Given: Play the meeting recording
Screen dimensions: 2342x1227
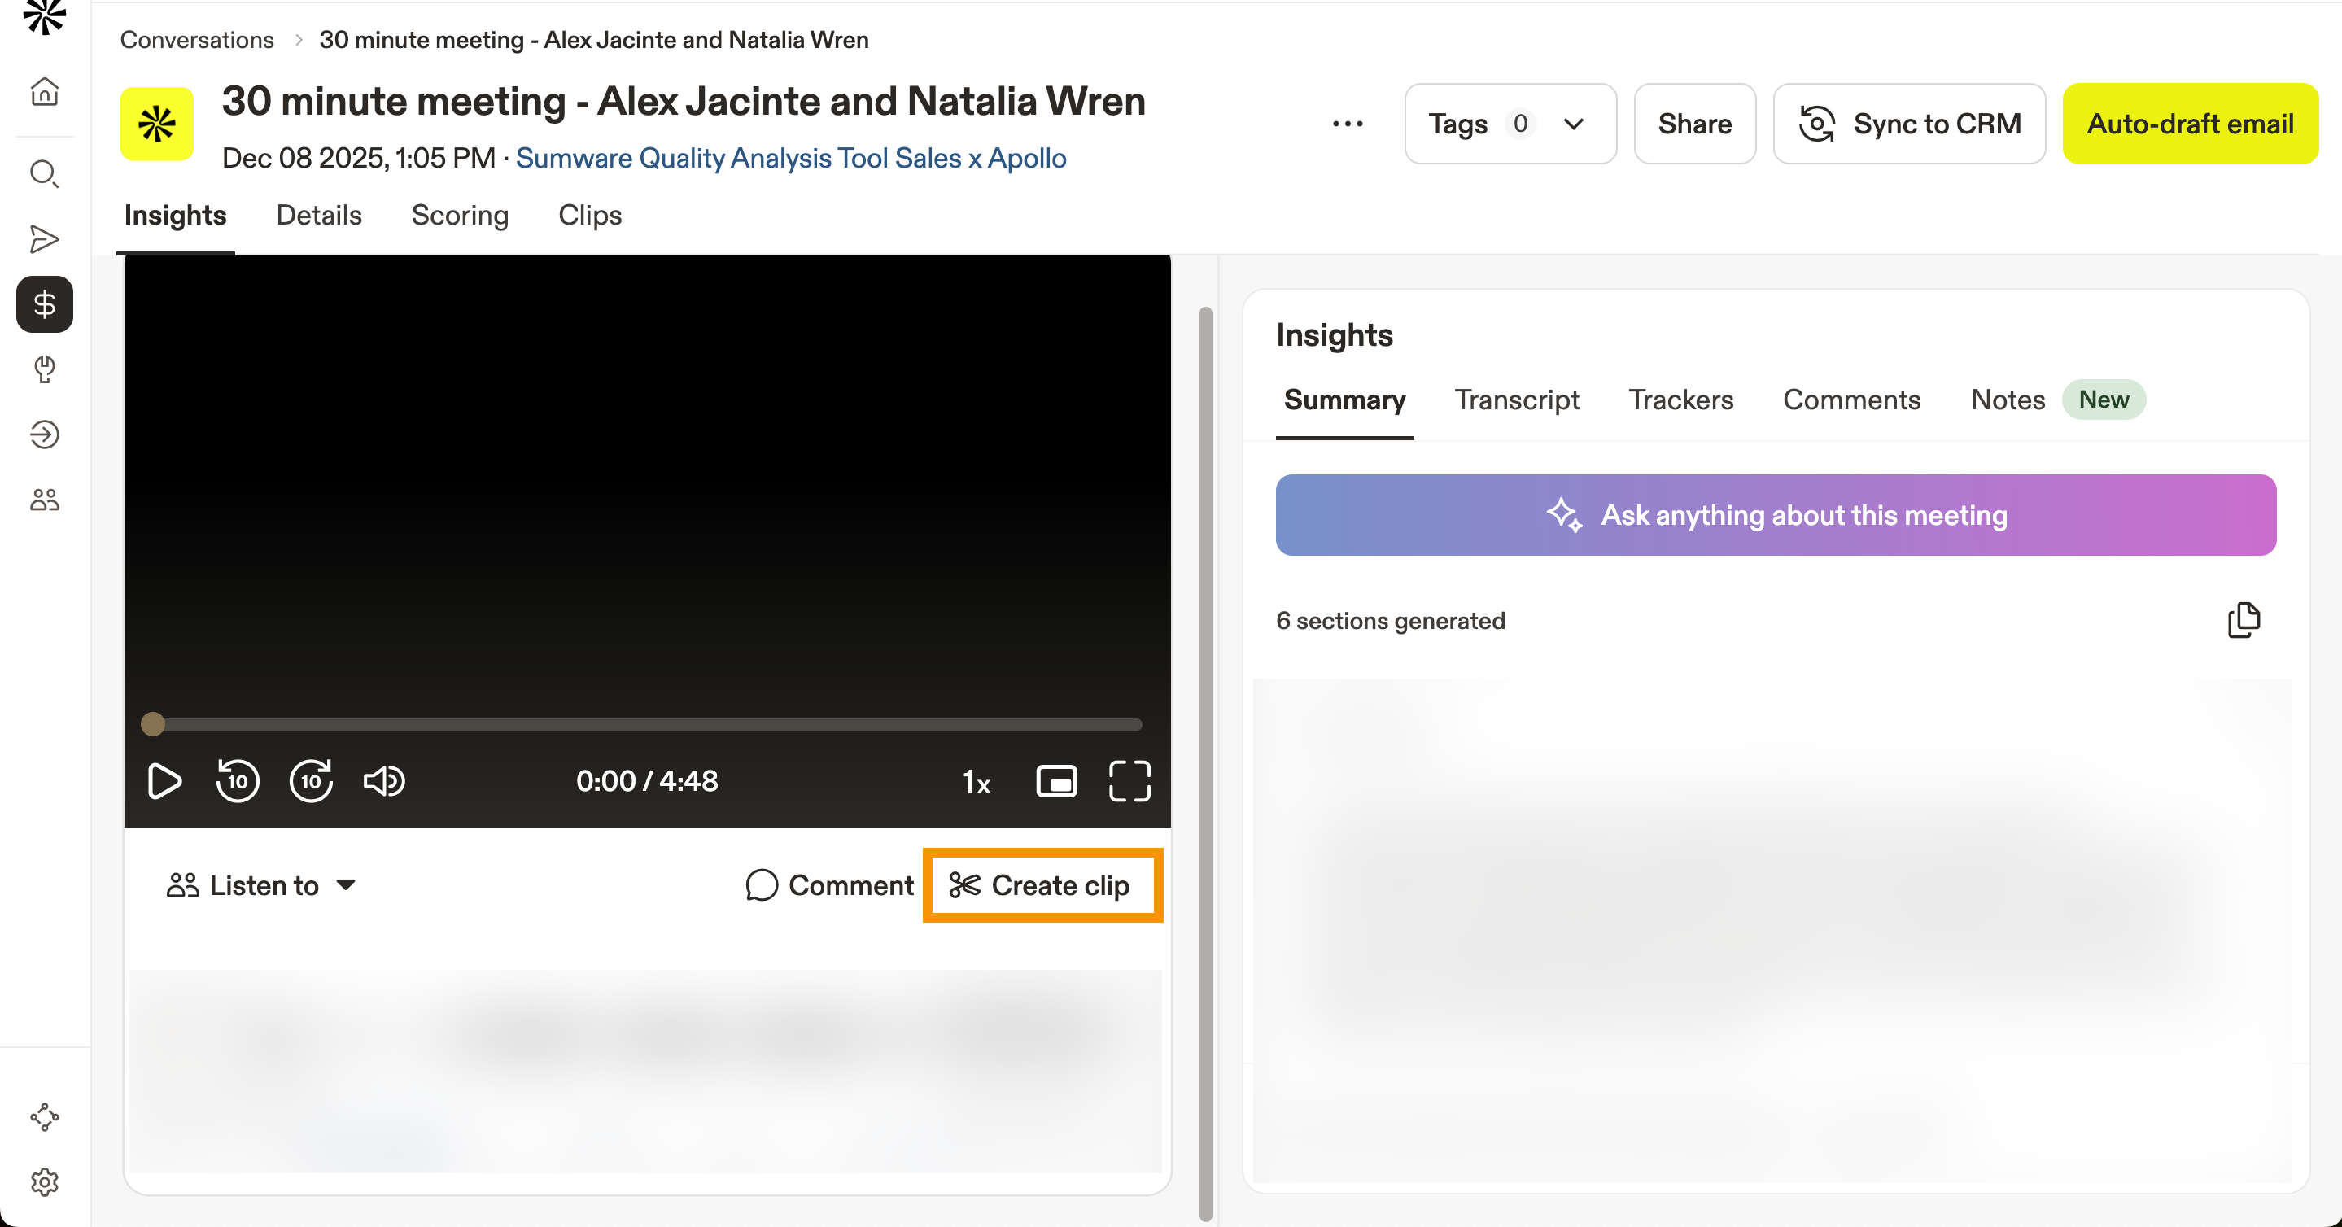Looking at the screenshot, I should coord(164,782).
